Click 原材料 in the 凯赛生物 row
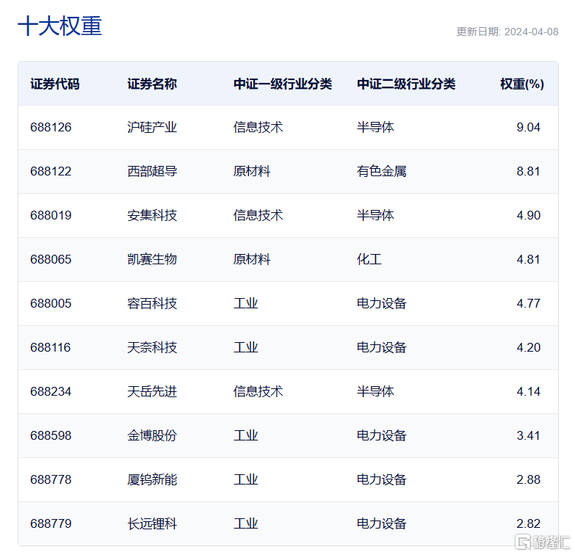Image resolution: width=575 pixels, height=555 pixels. [252, 259]
